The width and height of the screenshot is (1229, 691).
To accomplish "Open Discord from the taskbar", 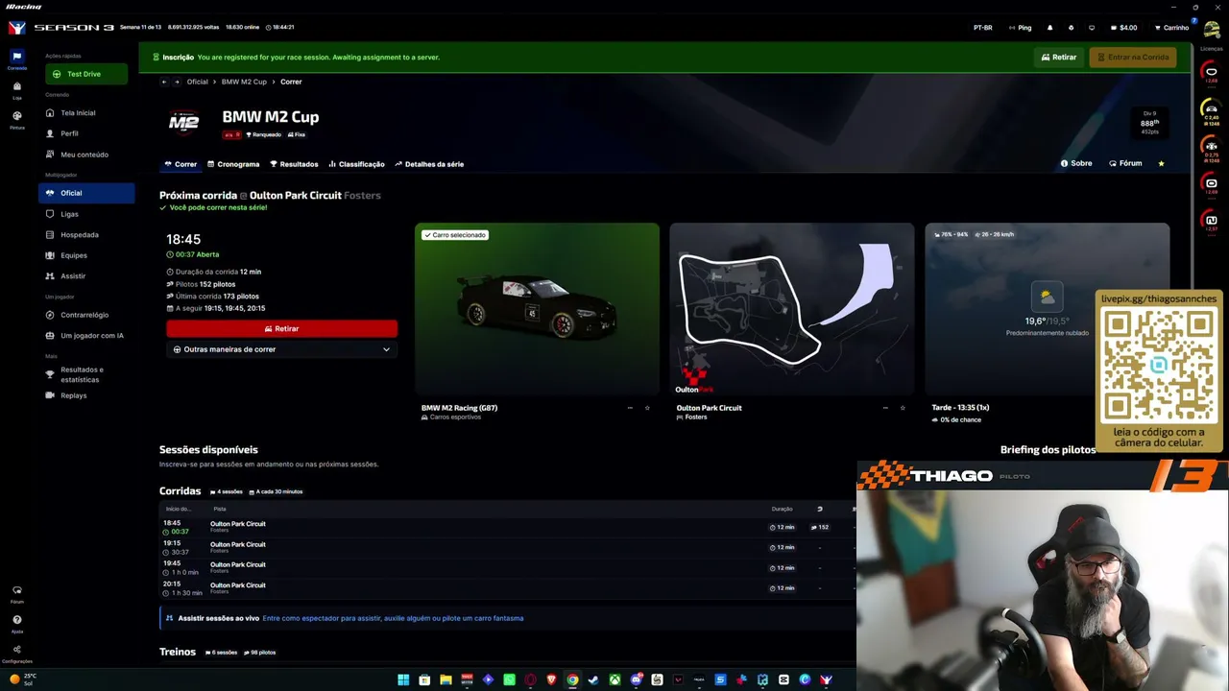I will tap(636, 679).
